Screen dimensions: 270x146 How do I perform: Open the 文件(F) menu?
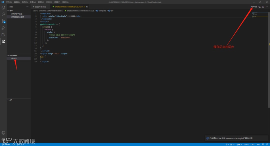[x=9, y=2]
